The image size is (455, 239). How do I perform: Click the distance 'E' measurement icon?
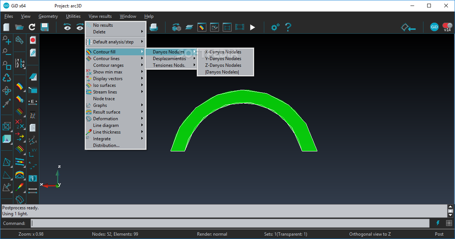coord(33,102)
